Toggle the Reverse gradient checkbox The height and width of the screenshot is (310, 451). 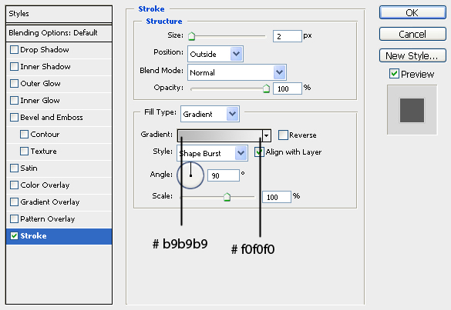283,135
